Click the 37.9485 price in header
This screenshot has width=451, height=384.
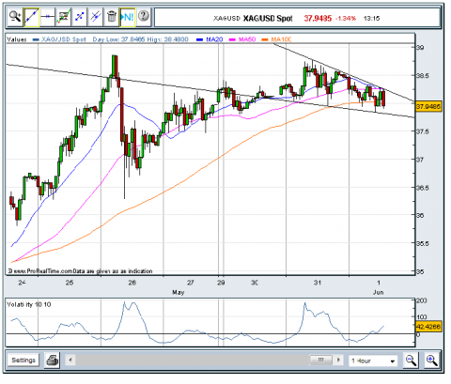click(x=318, y=19)
